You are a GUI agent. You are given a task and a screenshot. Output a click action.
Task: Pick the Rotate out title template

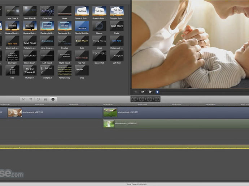[117, 42]
